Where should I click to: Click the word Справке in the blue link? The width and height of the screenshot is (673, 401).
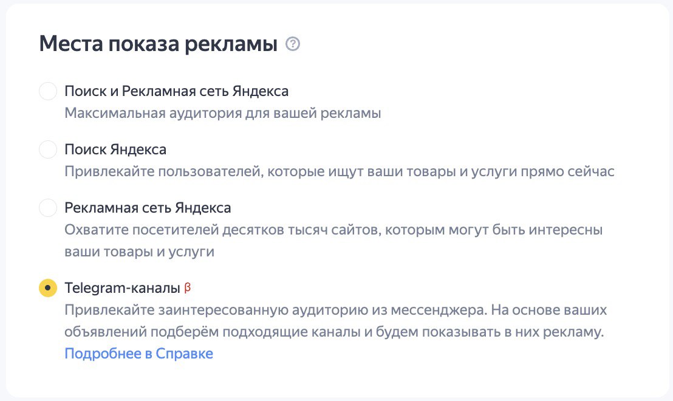(x=184, y=354)
